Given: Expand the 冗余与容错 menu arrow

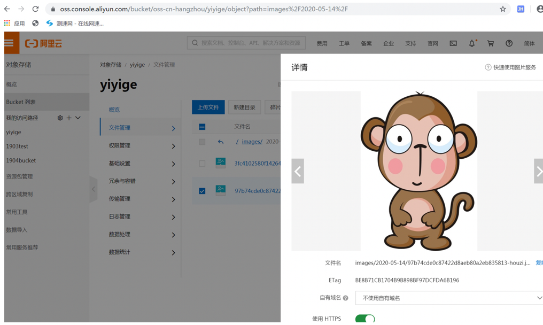Looking at the screenshot, I should click(174, 182).
